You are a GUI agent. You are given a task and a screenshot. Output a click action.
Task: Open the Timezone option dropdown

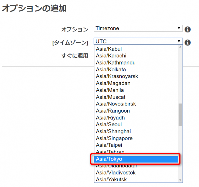[x=138, y=28]
